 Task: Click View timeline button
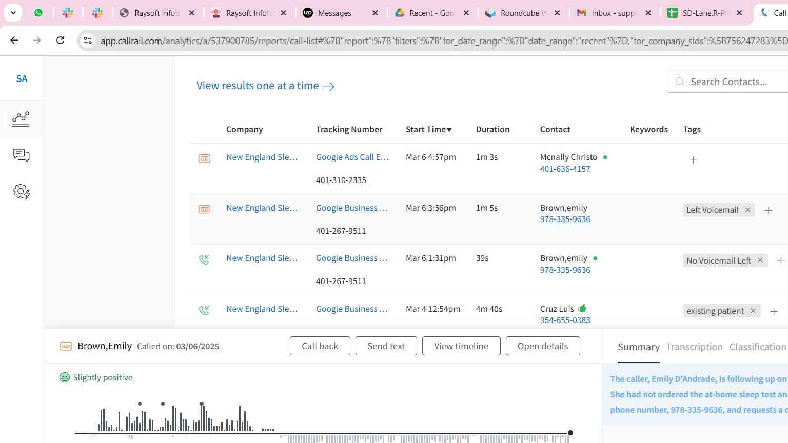pos(461,346)
